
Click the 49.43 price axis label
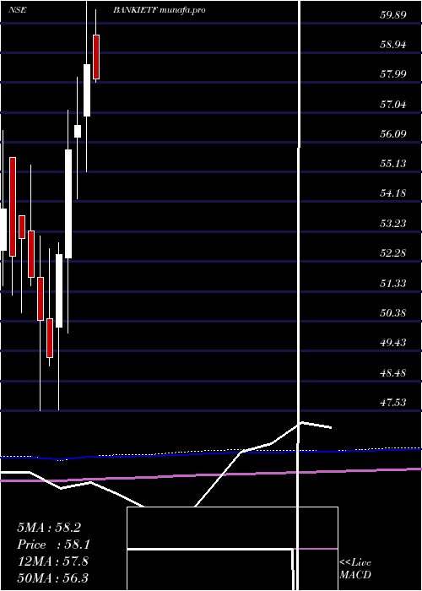click(x=392, y=343)
